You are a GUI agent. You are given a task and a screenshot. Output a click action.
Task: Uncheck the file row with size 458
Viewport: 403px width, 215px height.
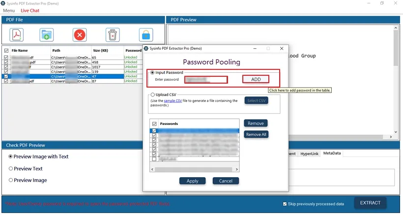tap(6, 62)
